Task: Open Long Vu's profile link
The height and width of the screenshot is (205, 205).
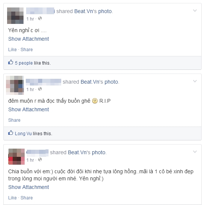Action: pyautogui.click(x=23, y=133)
